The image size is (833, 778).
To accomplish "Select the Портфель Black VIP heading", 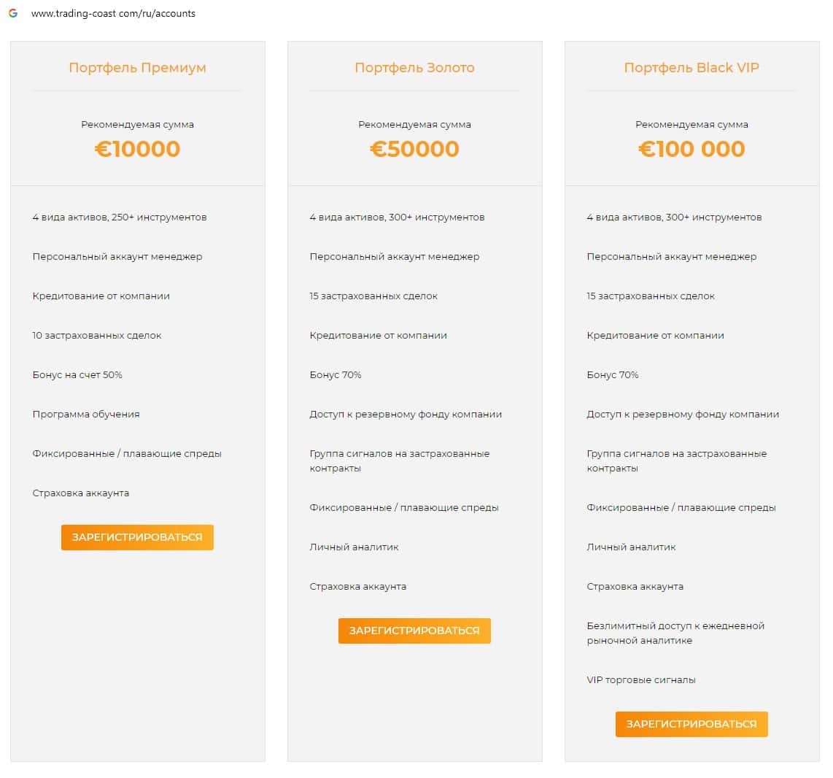I will coord(691,68).
